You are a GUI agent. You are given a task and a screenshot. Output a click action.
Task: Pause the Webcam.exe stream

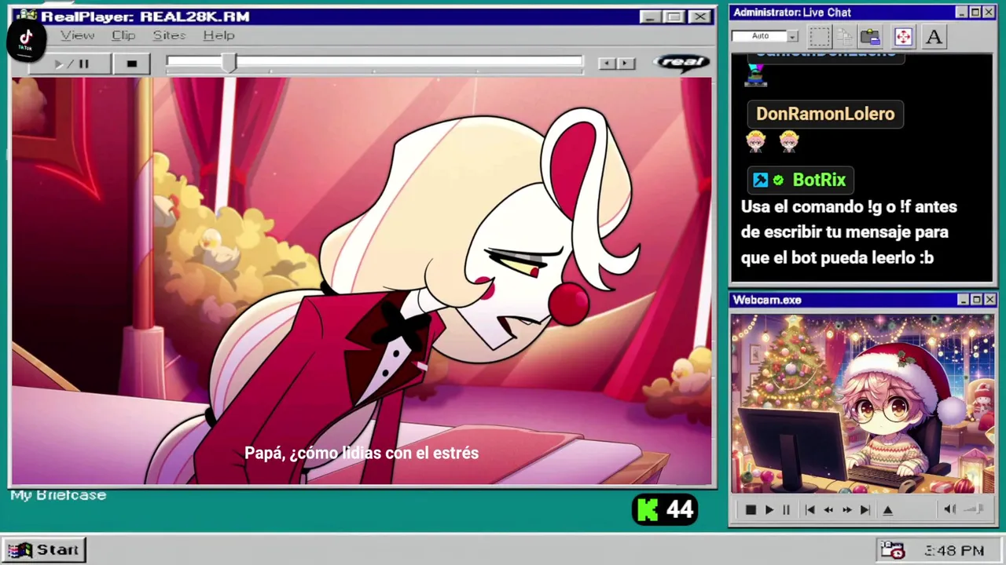[x=786, y=510]
